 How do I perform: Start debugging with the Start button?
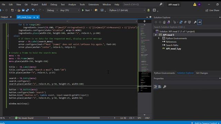(x=86, y=10)
